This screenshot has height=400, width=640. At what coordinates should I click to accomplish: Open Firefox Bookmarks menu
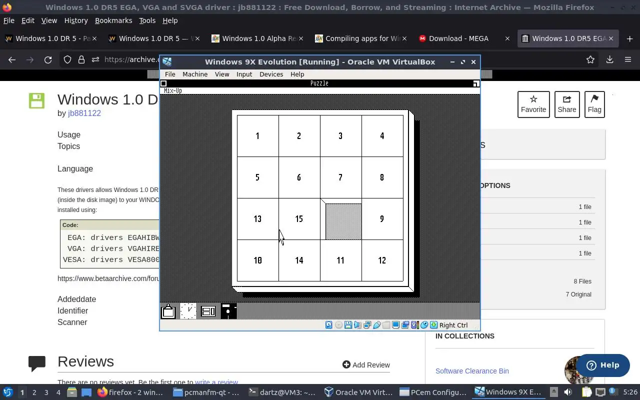pyautogui.click(x=113, y=20)
